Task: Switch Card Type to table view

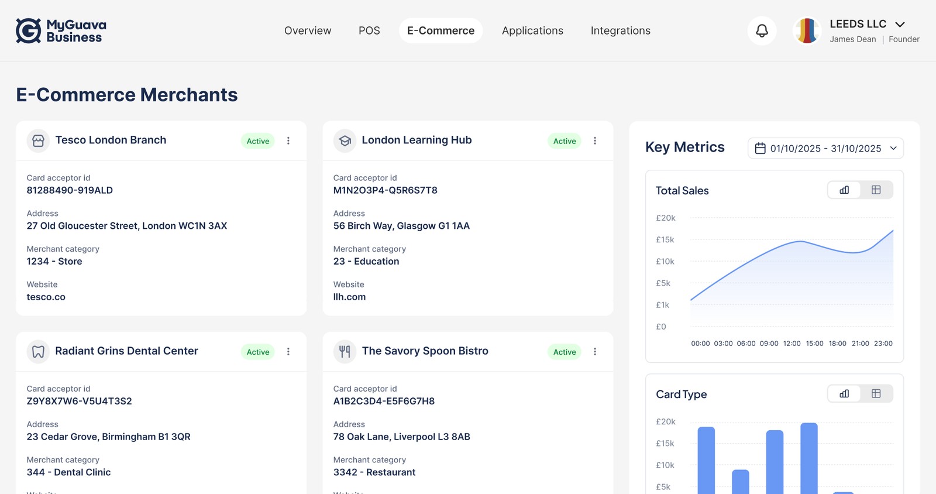Action: [x=876, y=393]
